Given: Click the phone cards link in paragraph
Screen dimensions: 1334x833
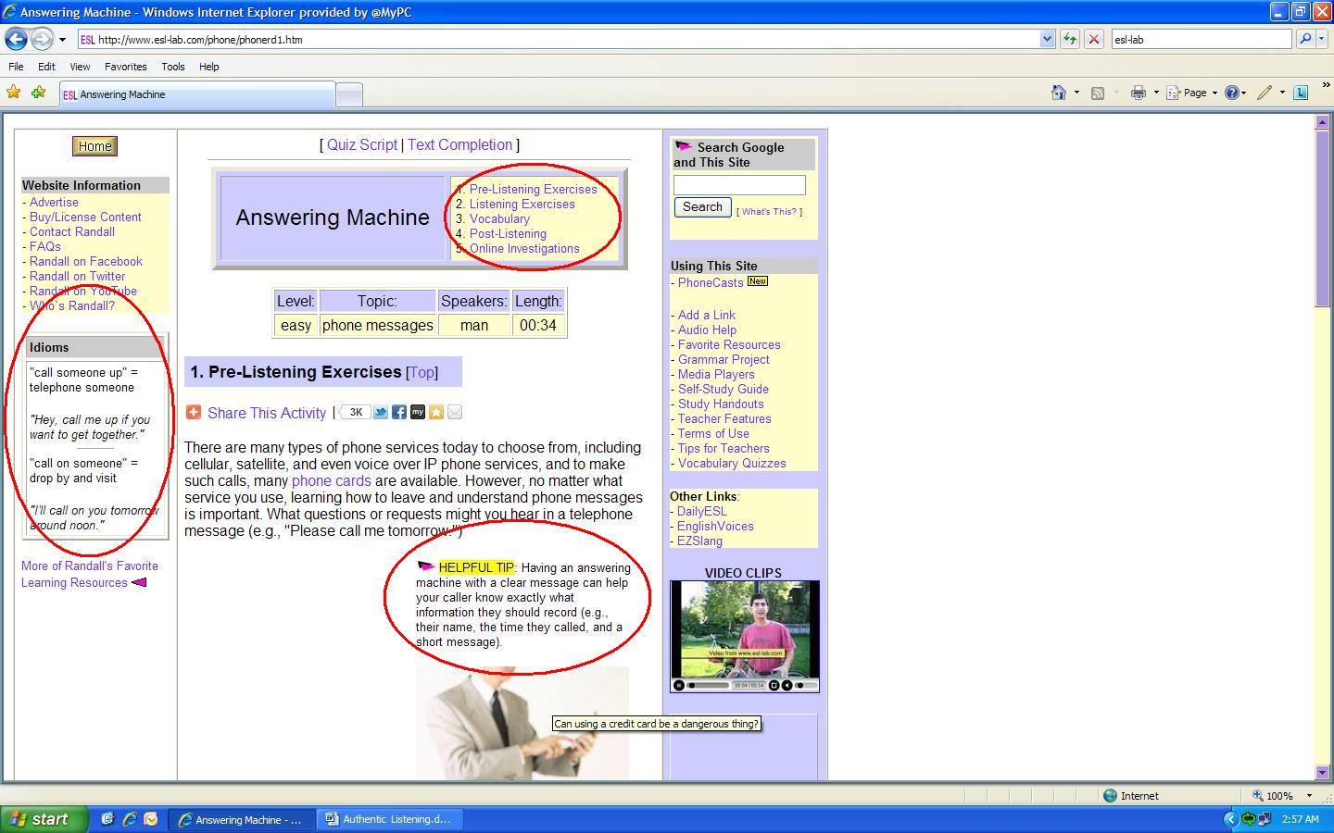Looking at the screenshot, I should [x=331, y=480].
